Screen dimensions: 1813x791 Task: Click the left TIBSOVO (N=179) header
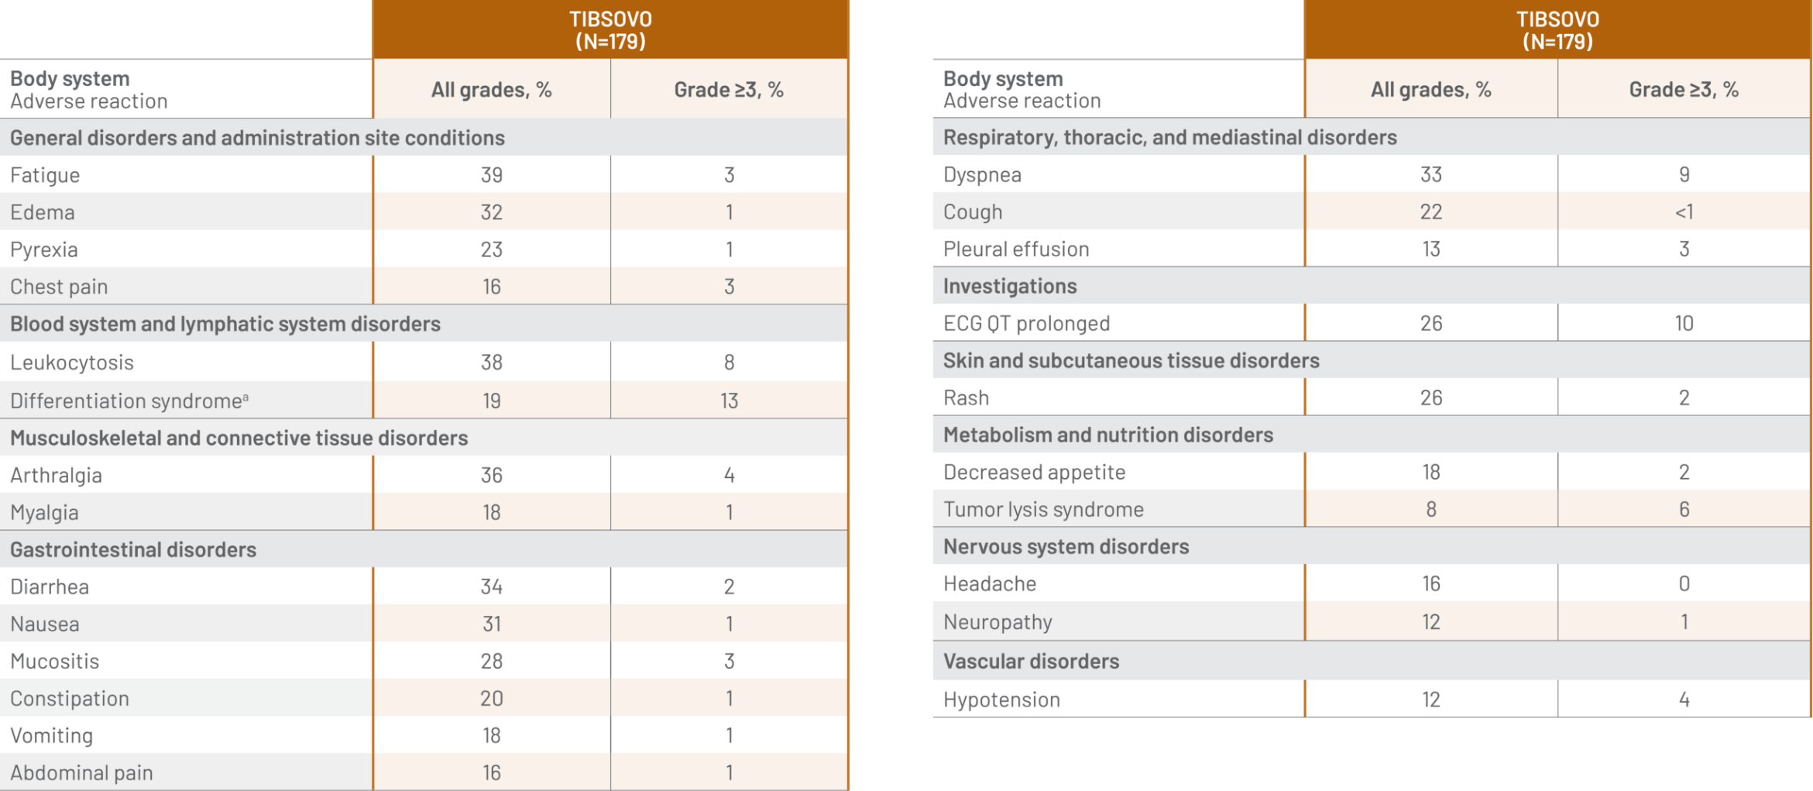click(x=610, y=30)
